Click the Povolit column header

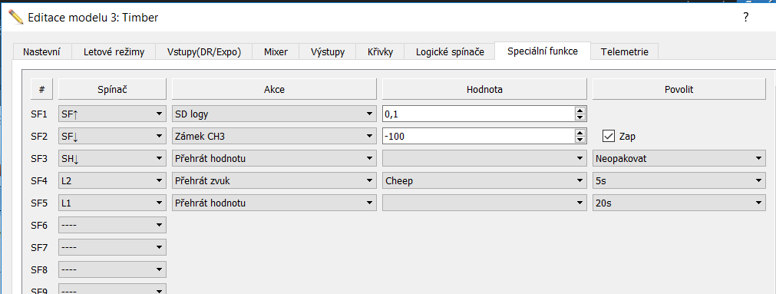[x=679, y=89]
